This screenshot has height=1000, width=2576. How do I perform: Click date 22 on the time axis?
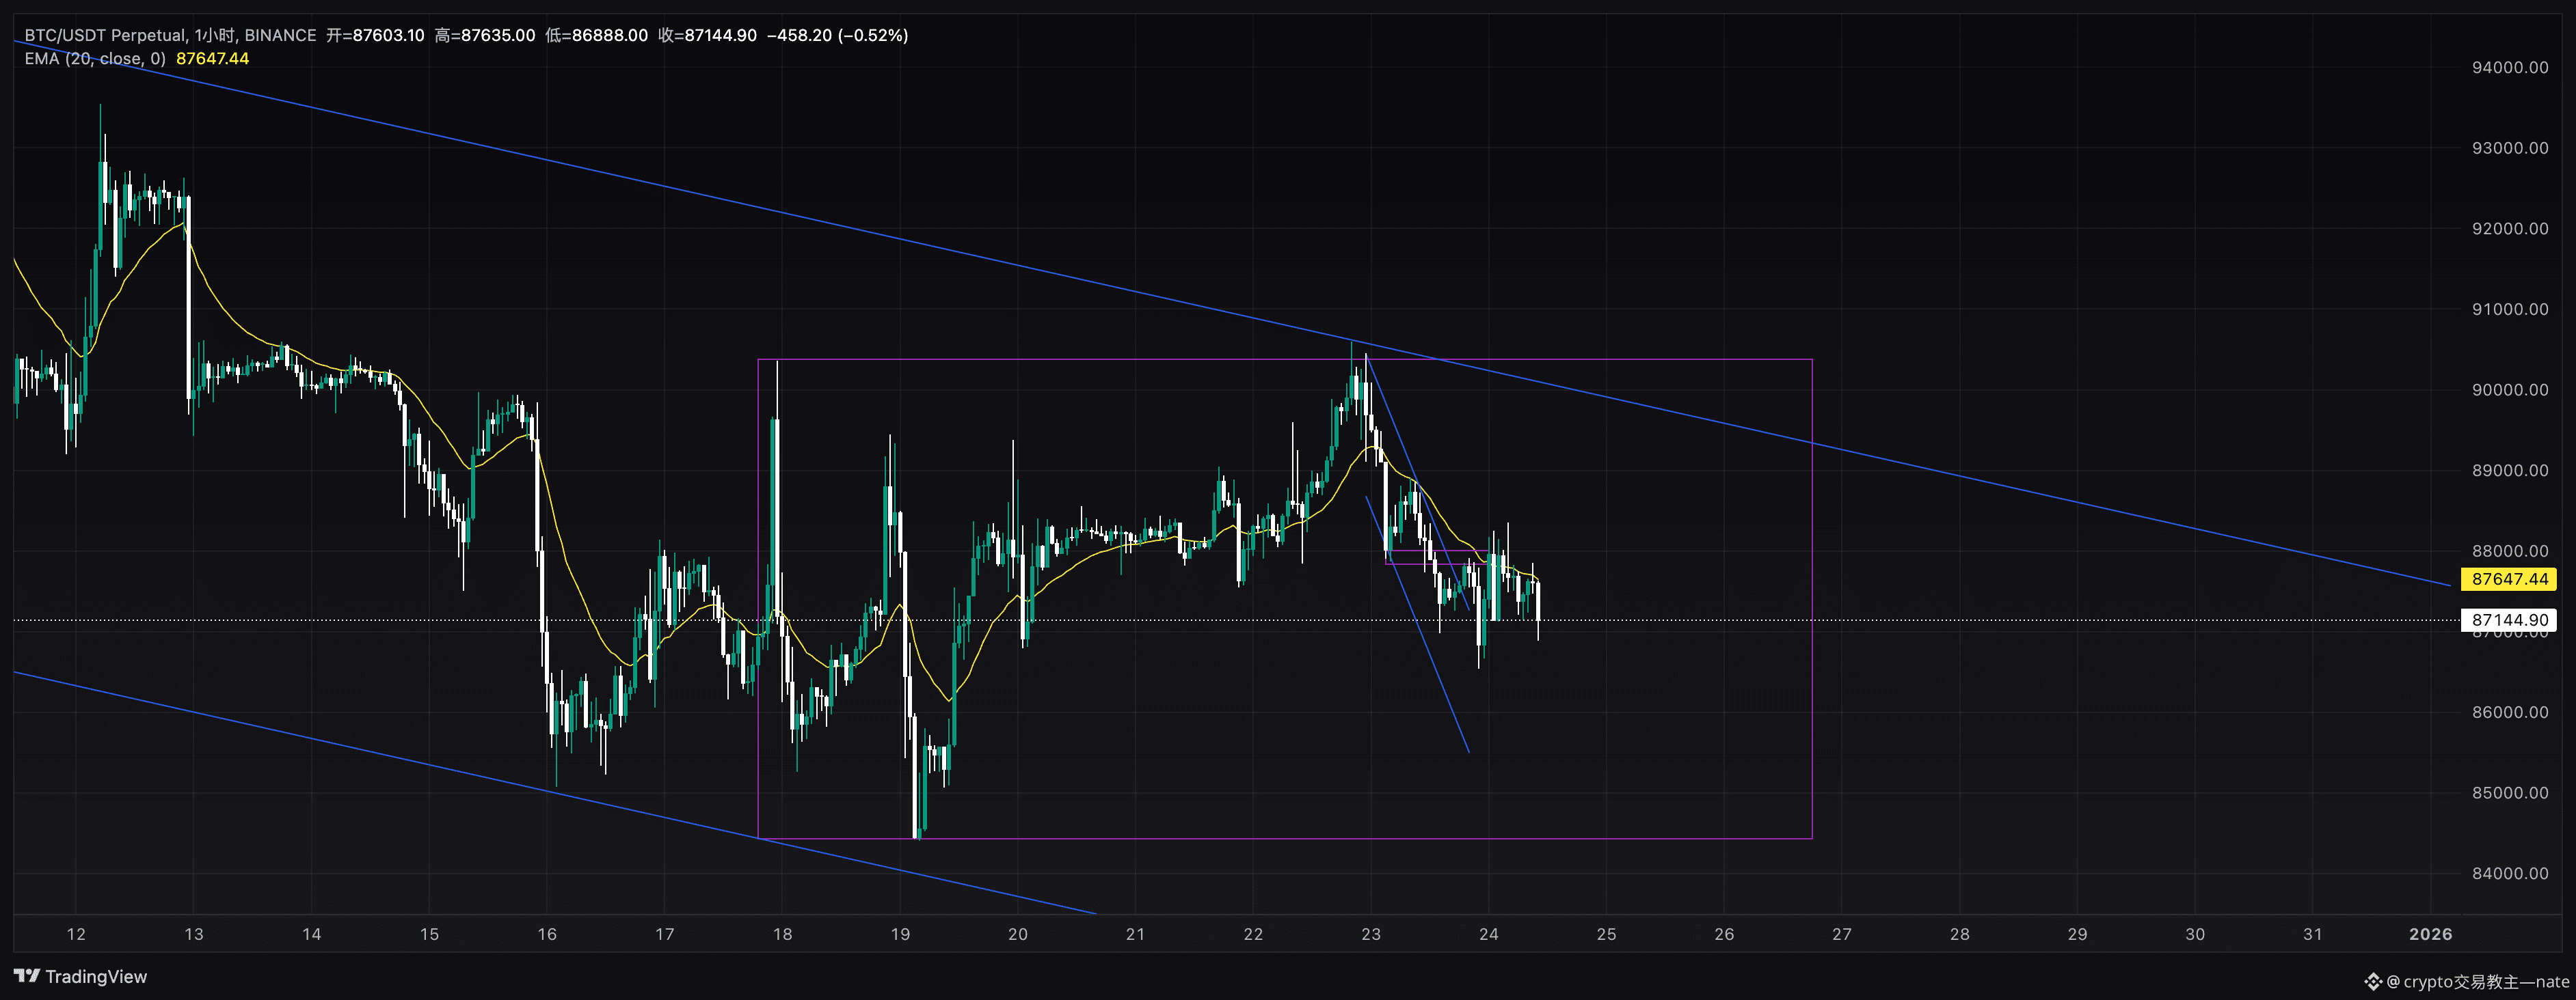pyautogui.click(x=1253, y=934)
